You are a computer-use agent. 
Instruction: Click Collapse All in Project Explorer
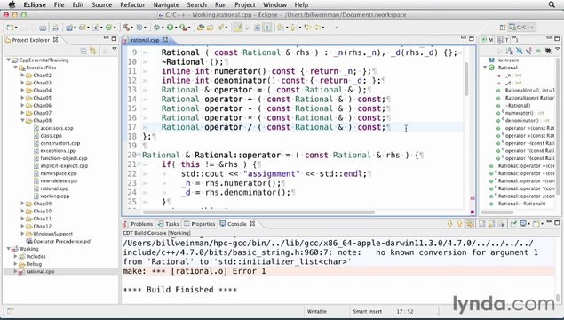coord(83,51)
